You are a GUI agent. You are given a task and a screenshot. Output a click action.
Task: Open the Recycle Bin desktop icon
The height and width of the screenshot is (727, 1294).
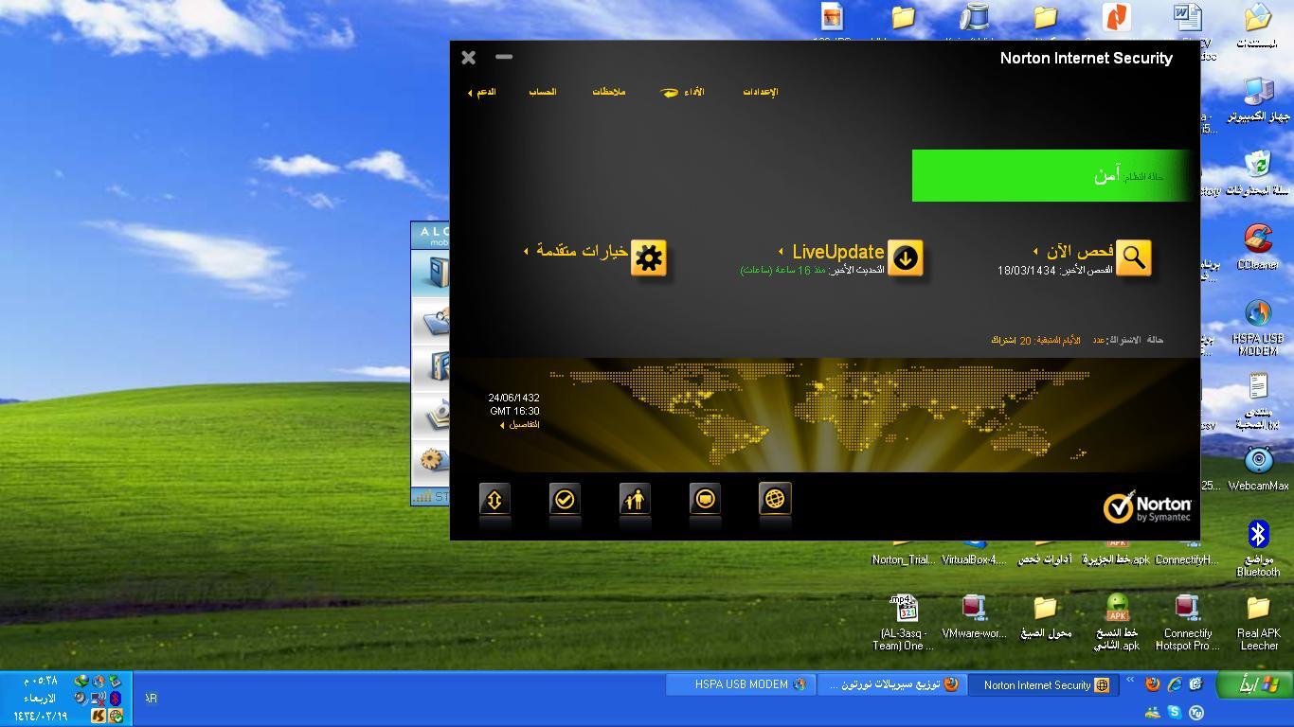1258,173
